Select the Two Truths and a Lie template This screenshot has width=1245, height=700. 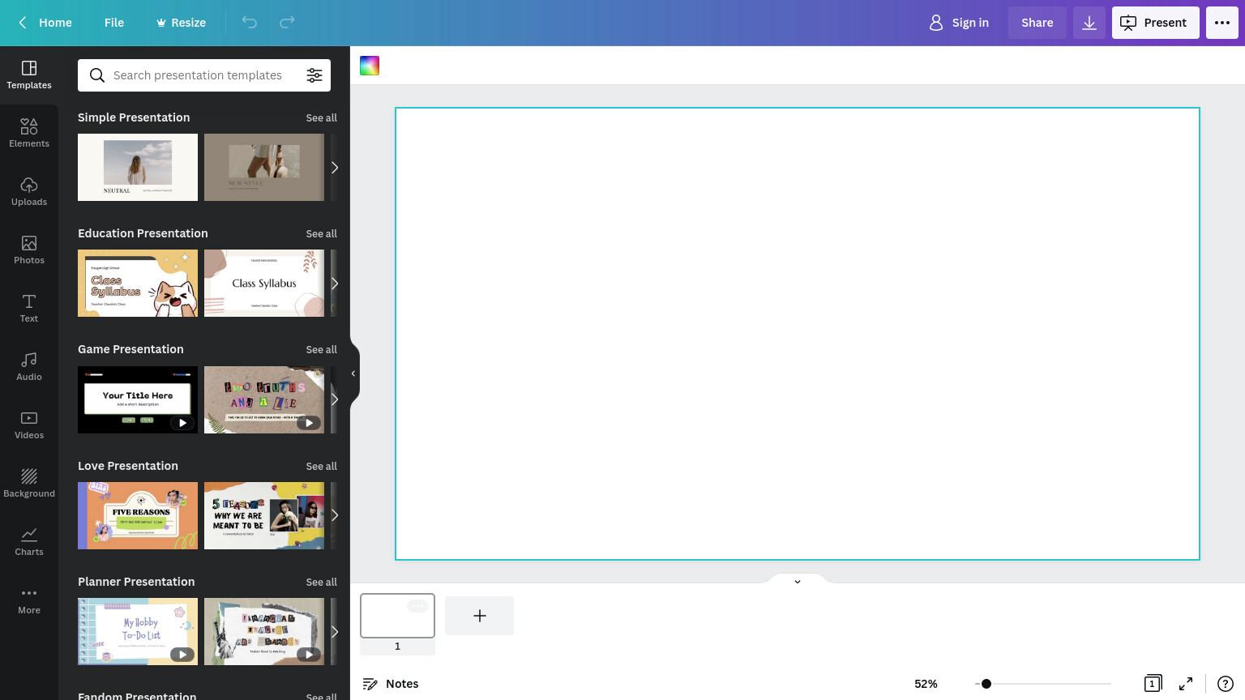click(x=264, y=399)
